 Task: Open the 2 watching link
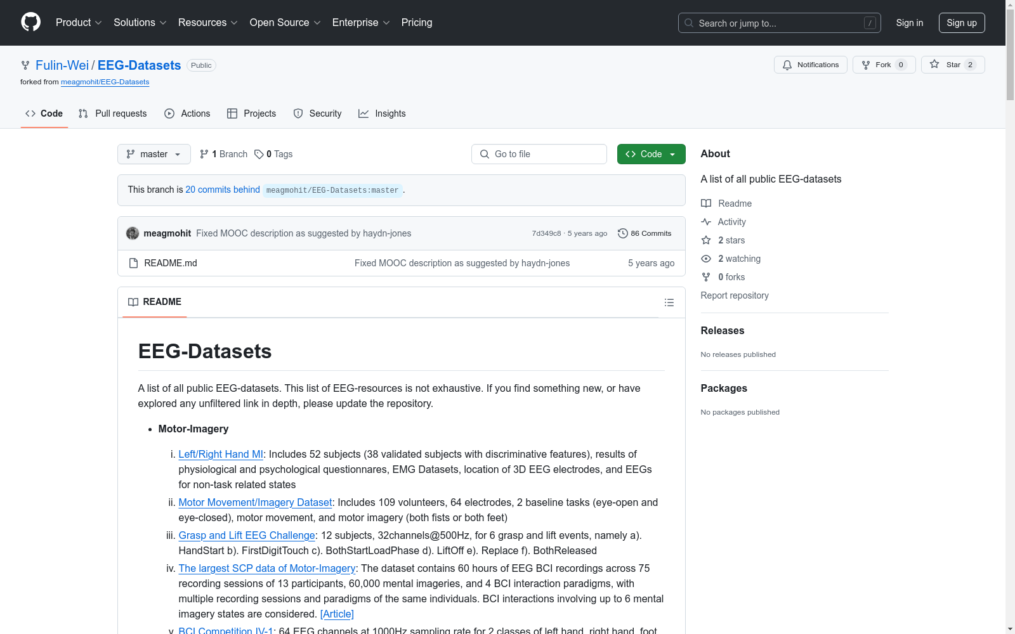point(731,259)
